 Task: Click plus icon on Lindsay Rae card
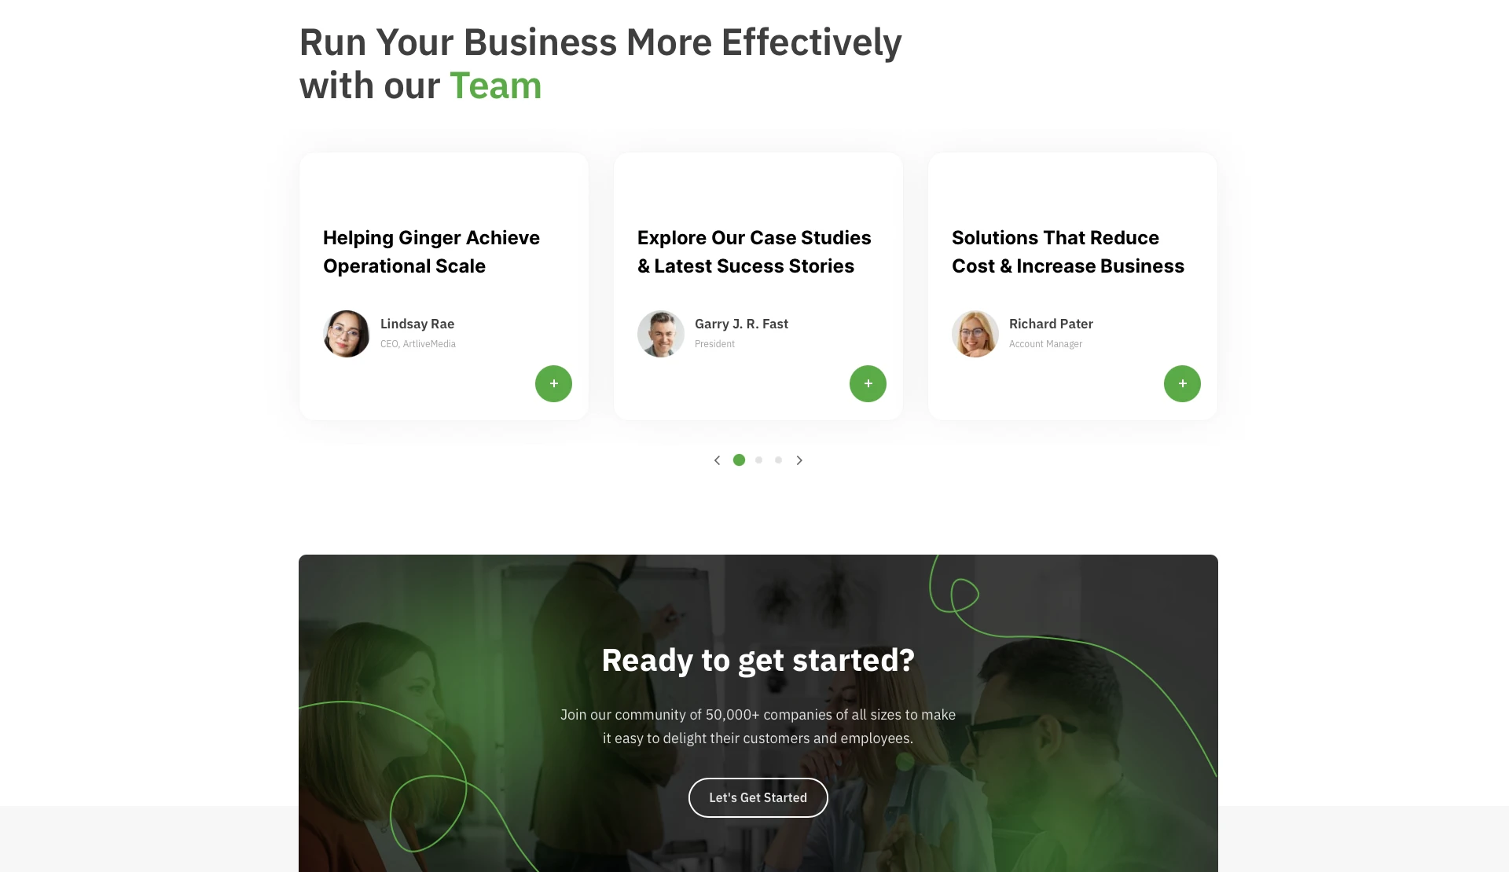[553, 383]
